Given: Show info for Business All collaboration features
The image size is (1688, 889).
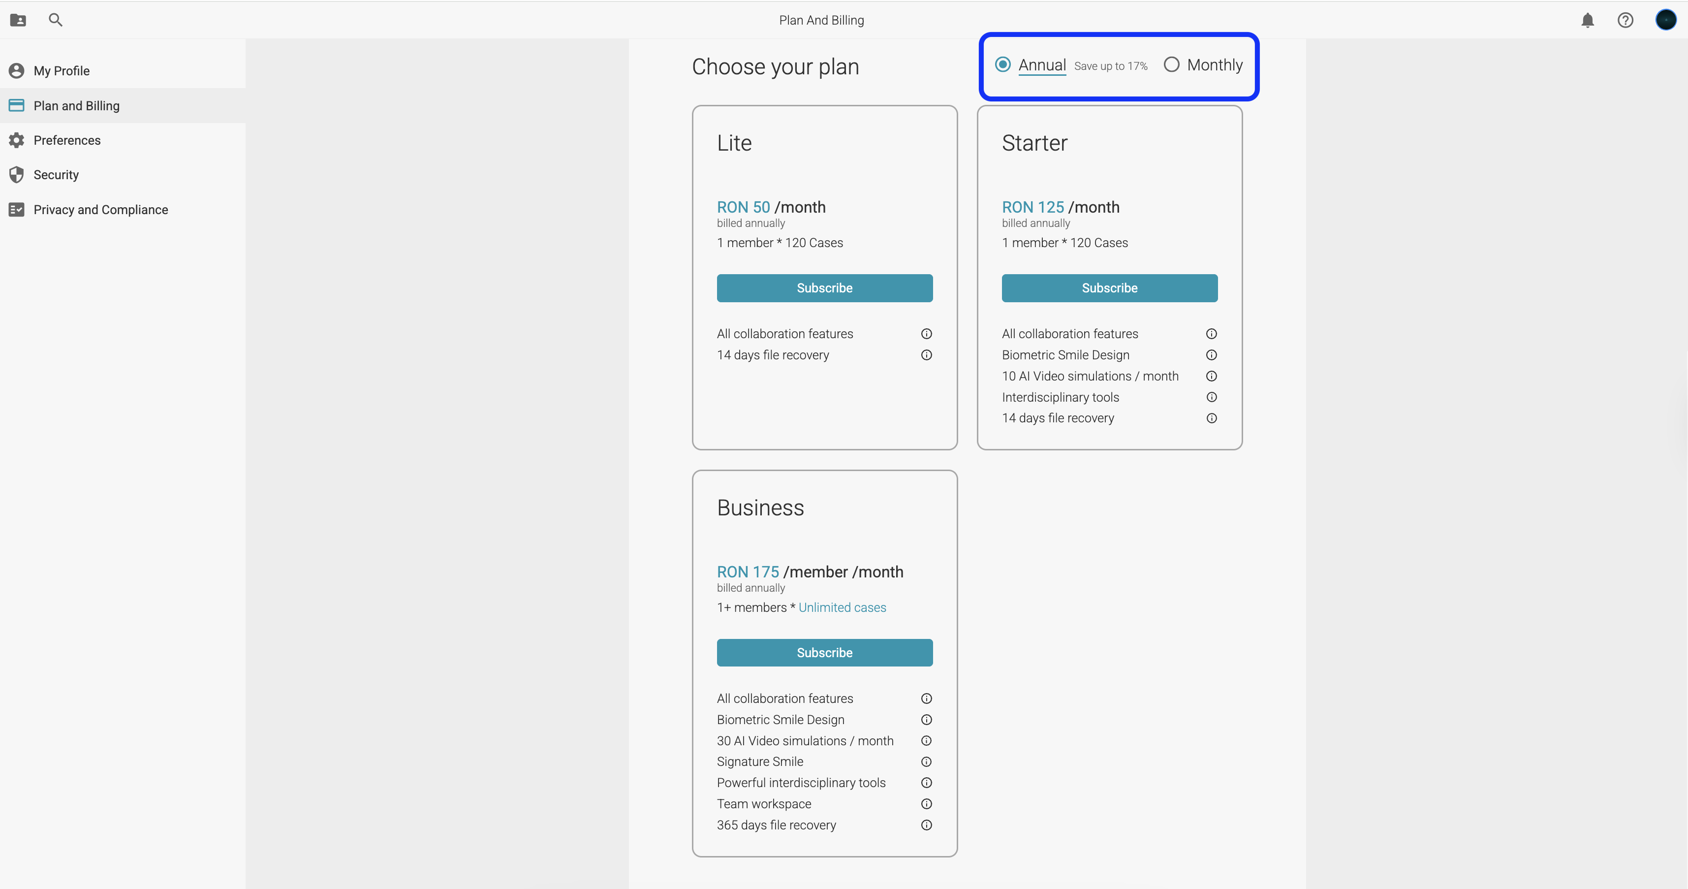Looking at the screenshot, I should pyautogui.click(x=926, y=699).
